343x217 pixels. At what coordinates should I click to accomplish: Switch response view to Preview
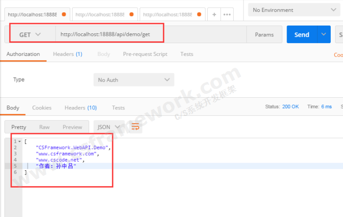[x=72, y=127]
